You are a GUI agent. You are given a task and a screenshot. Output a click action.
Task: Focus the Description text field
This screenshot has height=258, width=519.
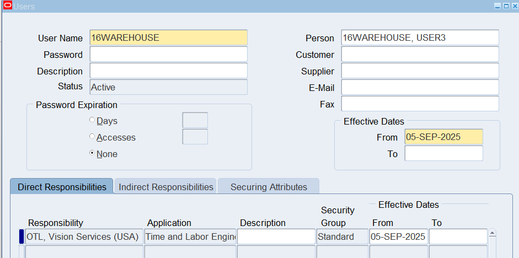(168, 71)
